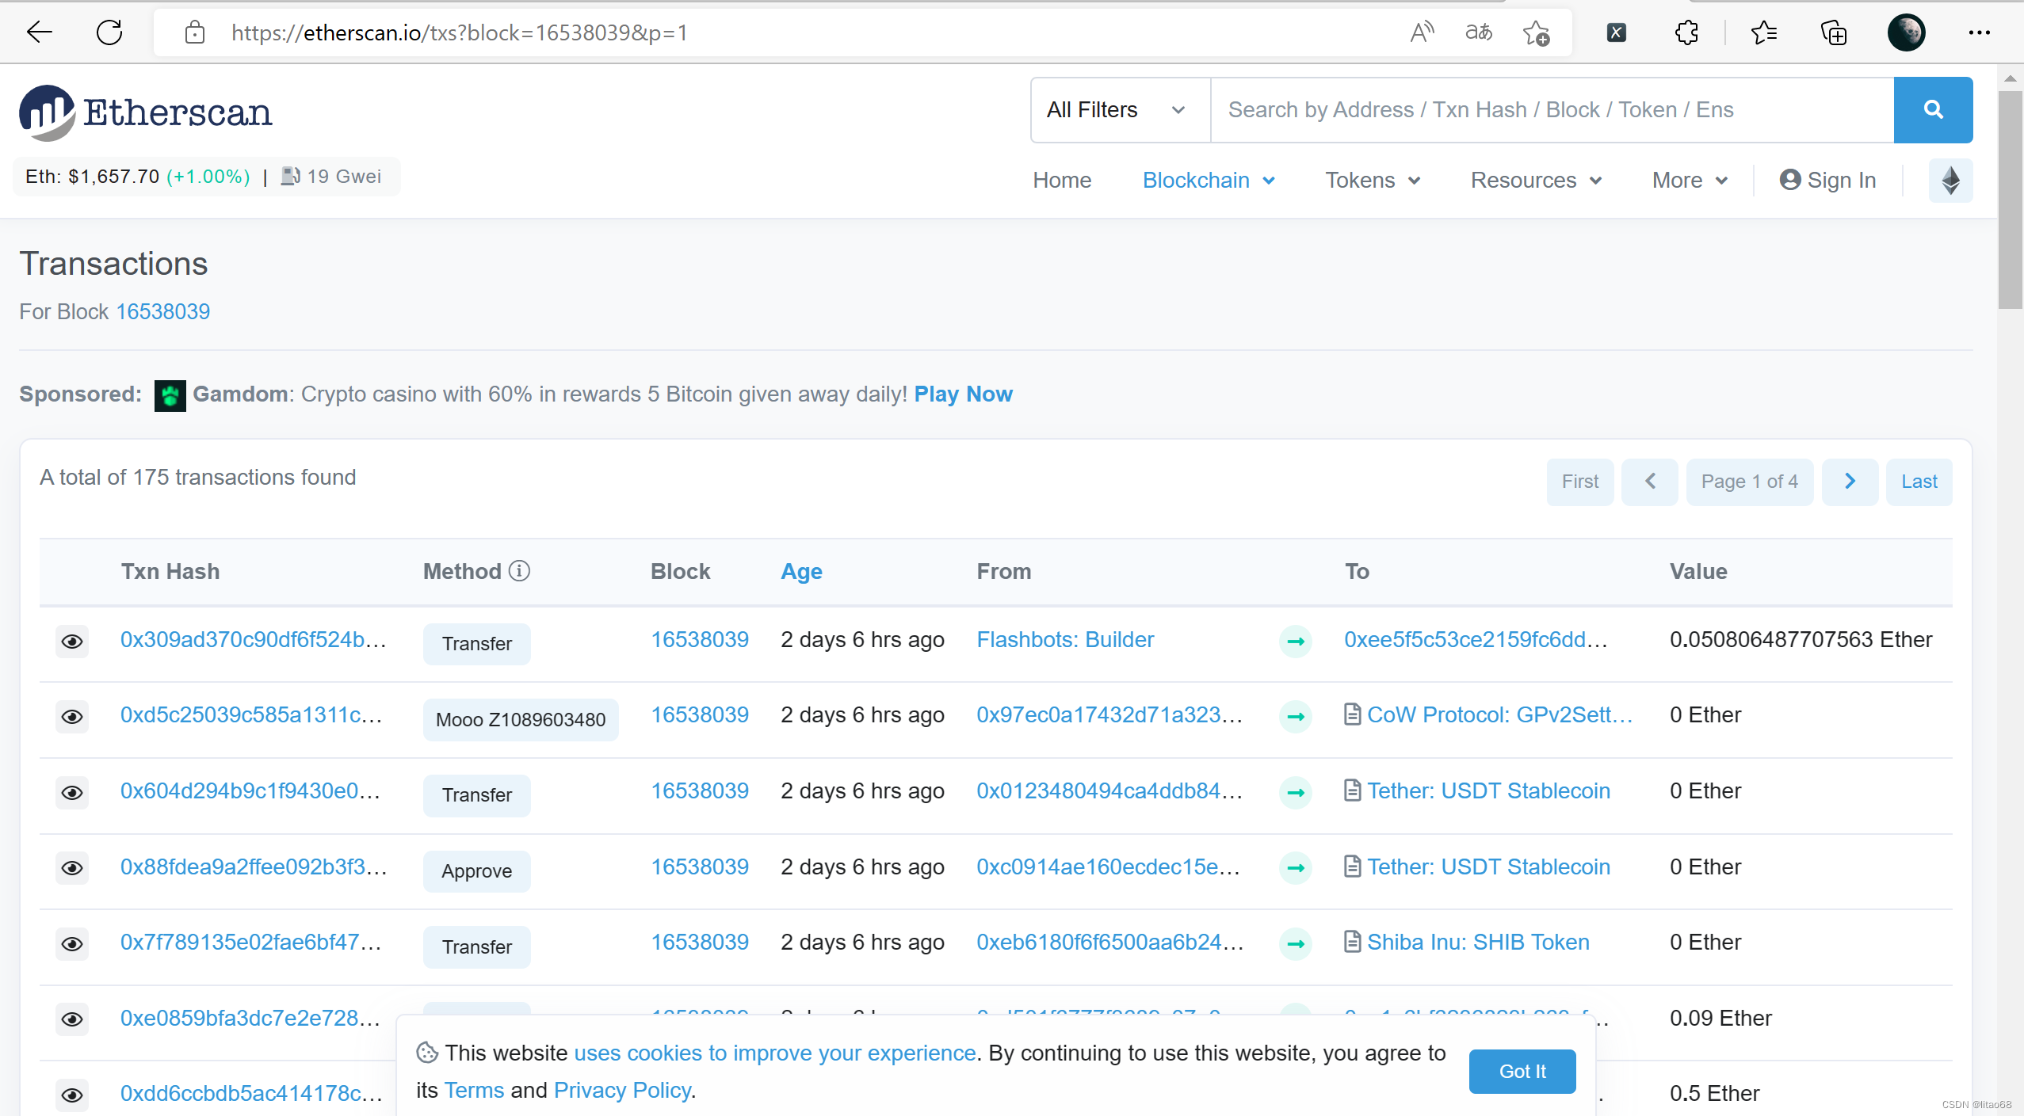Click the browser refresh icon
This screenshot has width=2024, height=1116.
click(x=109, y=32)
